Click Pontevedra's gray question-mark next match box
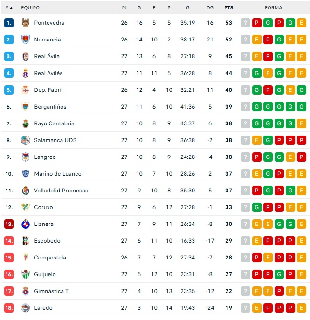Viewport: 310px width, 320px height. click(246, 23)
